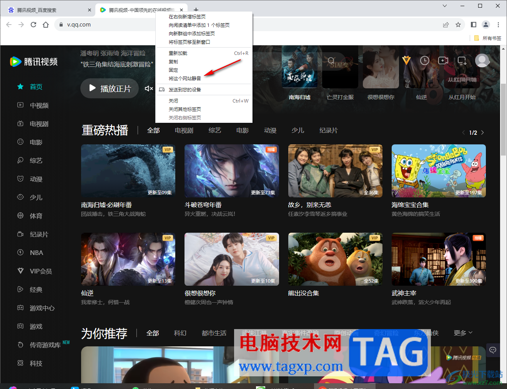Image resolution: width=507 pixels, height=389 pixels.
Task: Open the 体育 sidebar icon
Action: point(20,216)
